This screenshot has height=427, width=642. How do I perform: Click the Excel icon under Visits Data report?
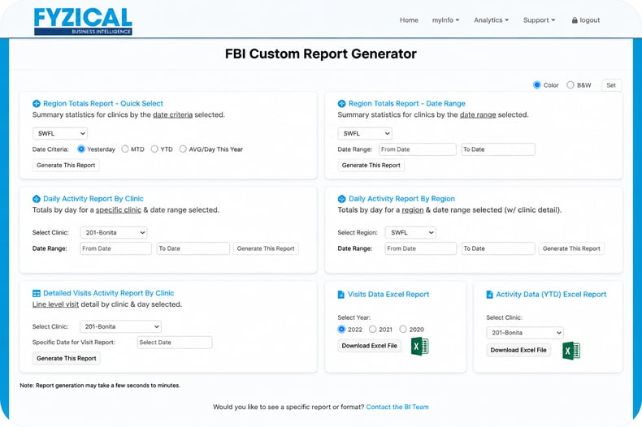click(x=419, y=346)
